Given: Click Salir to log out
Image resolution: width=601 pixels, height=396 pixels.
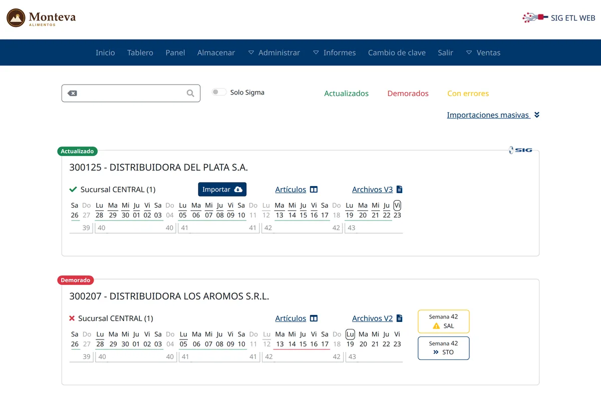Looking at the screenshot, I should pyautogui.click(x=445, y=52).
